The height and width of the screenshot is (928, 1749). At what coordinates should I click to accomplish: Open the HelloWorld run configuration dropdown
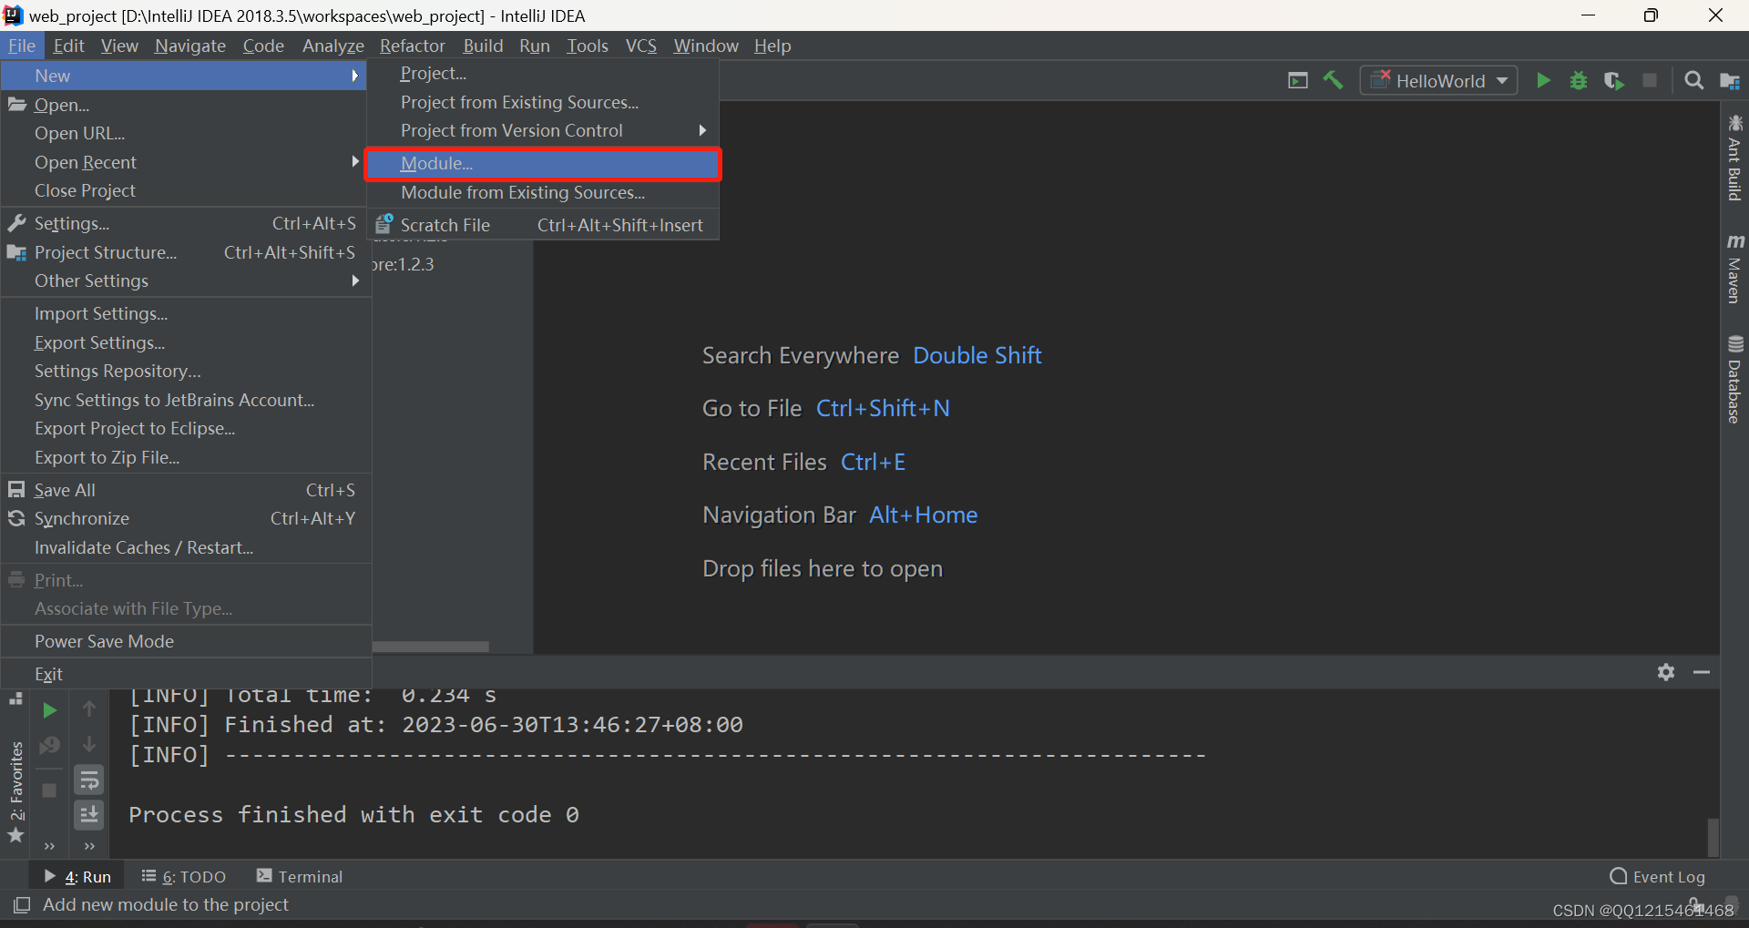point(1438,81)
